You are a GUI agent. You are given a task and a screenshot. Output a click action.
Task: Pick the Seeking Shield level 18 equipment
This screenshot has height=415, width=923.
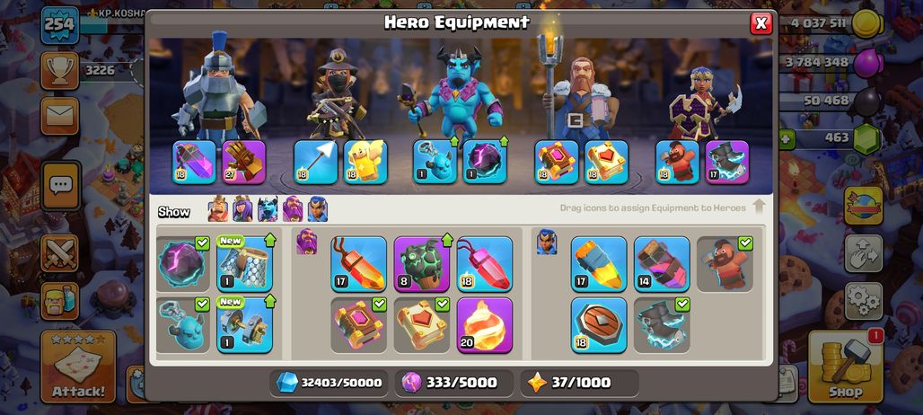[x=599, y=325]
